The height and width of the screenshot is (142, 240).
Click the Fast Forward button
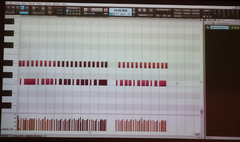(x=101, y=10)
